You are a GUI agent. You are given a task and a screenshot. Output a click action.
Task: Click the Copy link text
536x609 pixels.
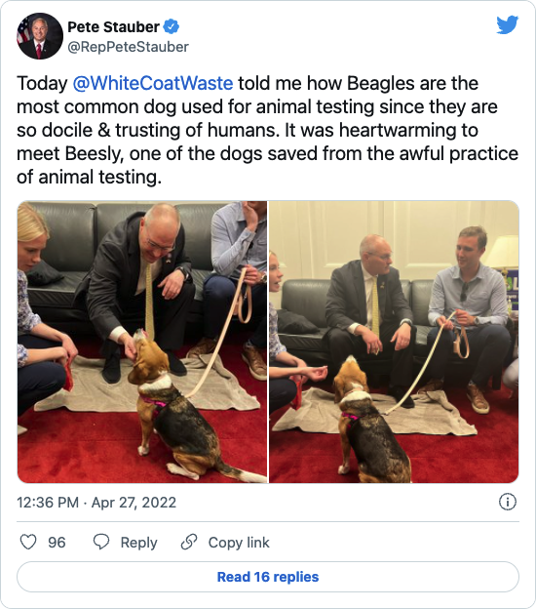click(x=239, y=543)
